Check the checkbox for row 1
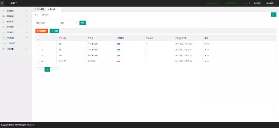This screenshot has height=128, width=279. [x=38, y=44]
